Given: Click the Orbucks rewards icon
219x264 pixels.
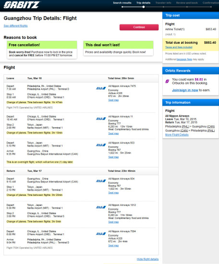Looking at the screenshot, I should [167, 81].
